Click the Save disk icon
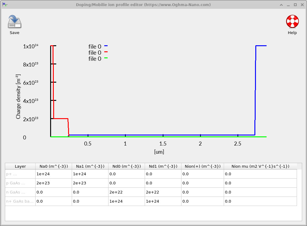The height and width of the screenshot is (226, 307). click(x=15, y=22)
